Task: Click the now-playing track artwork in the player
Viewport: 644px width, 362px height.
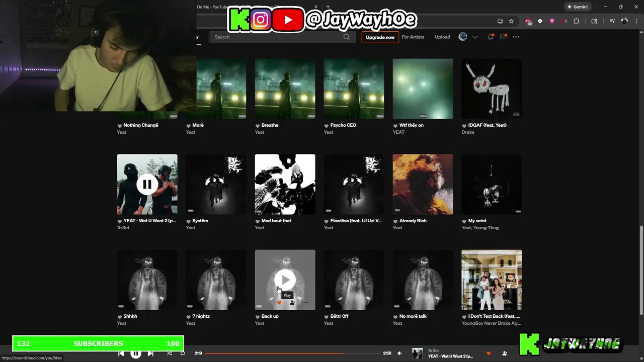Action: [x=418, y=353]
